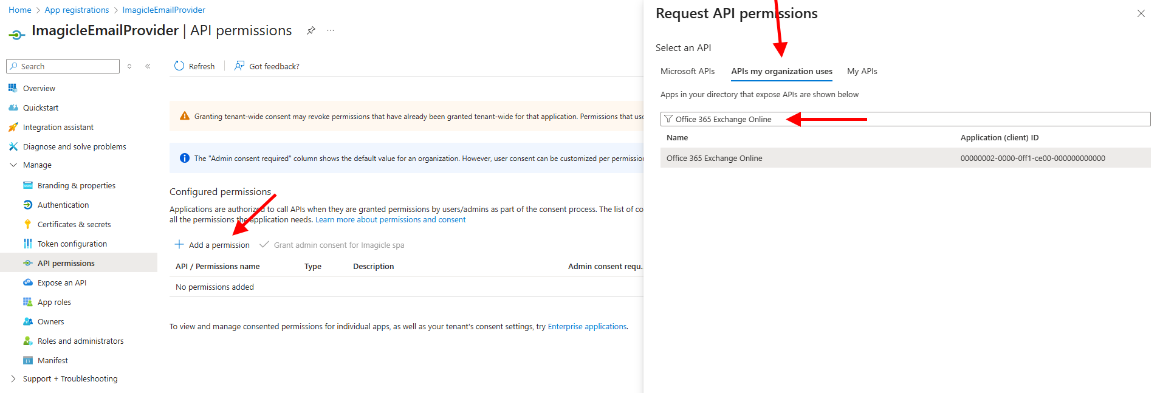Switch to Microsoft APIs tab
This screenshot has height=393, width=1160.
tap(687, 71)
